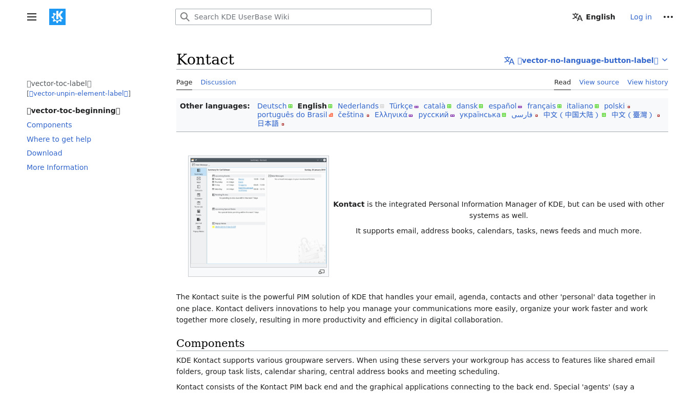The height and width of the screenshot is (393, 700).
Task: Select the Read tab
Action: tap(562, 82)
